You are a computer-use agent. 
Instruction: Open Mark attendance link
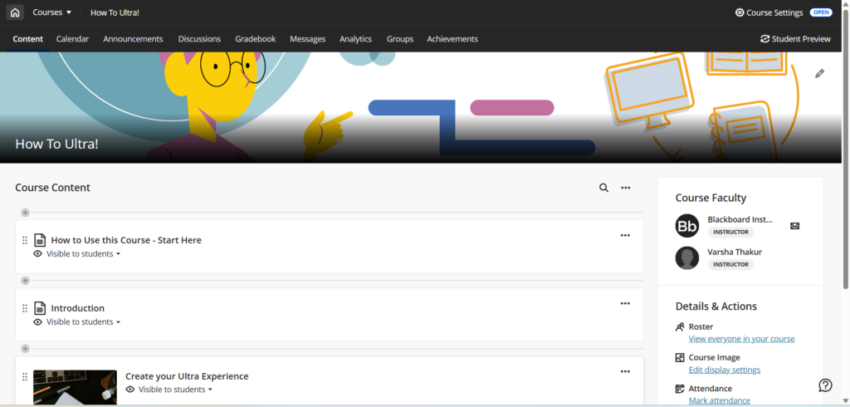point(720,400)
